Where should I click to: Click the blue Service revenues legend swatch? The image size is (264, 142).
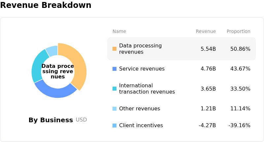click(115, 69)
